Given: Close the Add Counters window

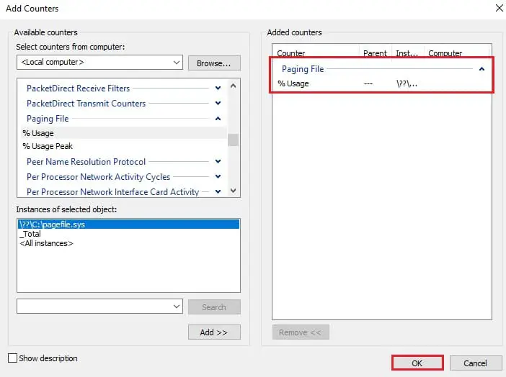Looking at the screenshot, I should (500, 8).
